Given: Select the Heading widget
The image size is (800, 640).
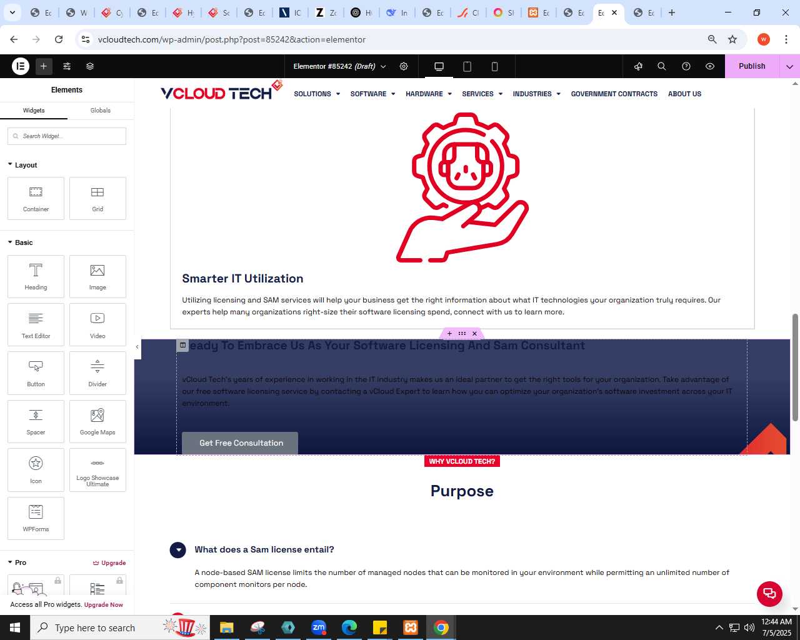Looking at the screenshot, I should [36, 276].
